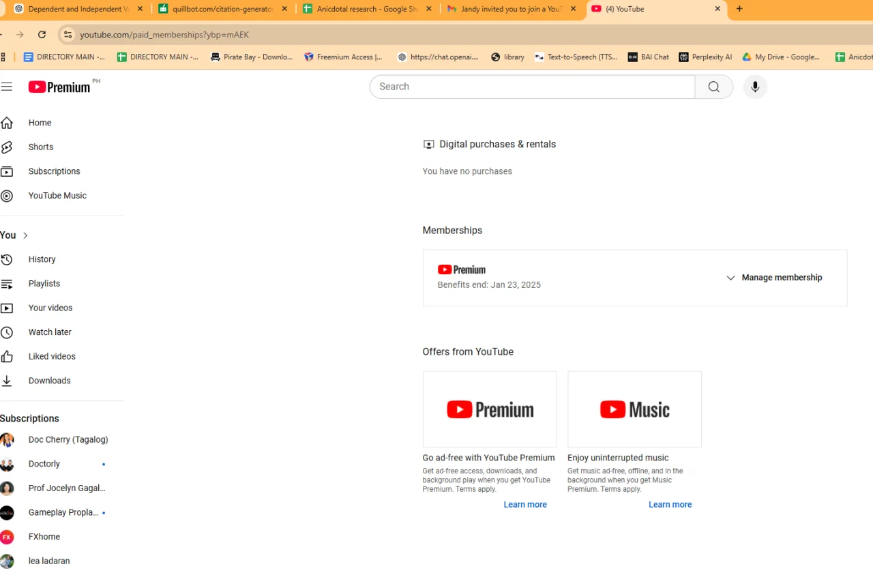Image resolution: width=873 pixels, height=573 pixels.
Task: Click Learn more under Music Premium offer
Action: (x=670, y=505)
